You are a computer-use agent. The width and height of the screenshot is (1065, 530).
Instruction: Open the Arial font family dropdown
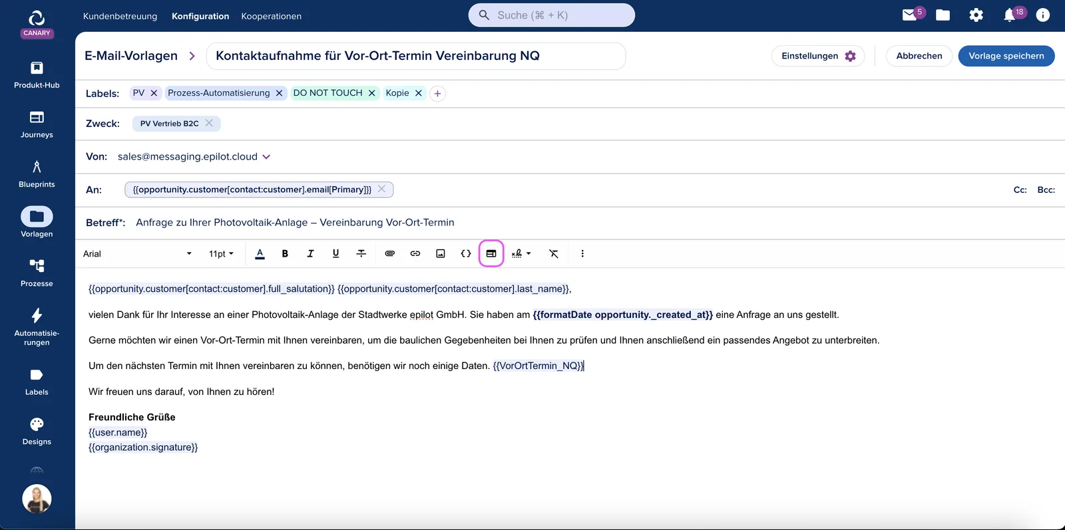137,253
